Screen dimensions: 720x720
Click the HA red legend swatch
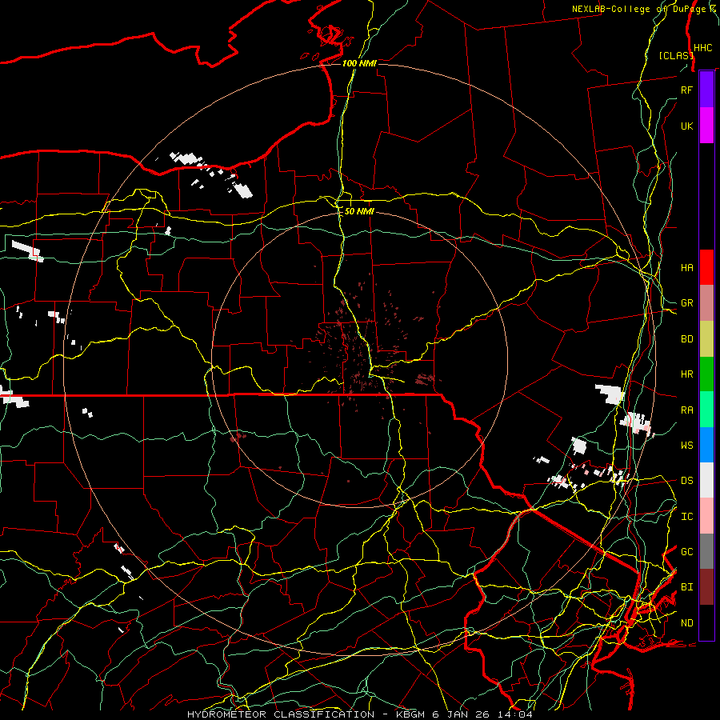[x=706, y=267]
